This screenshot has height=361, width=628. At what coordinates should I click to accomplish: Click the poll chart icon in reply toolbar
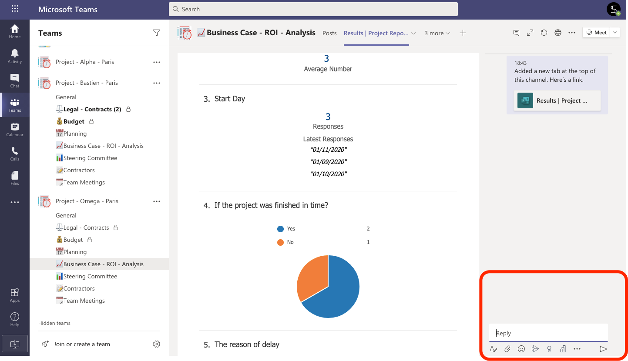[x=563, y=349]
